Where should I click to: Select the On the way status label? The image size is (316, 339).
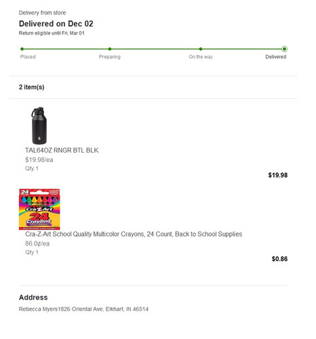point(201,57)
